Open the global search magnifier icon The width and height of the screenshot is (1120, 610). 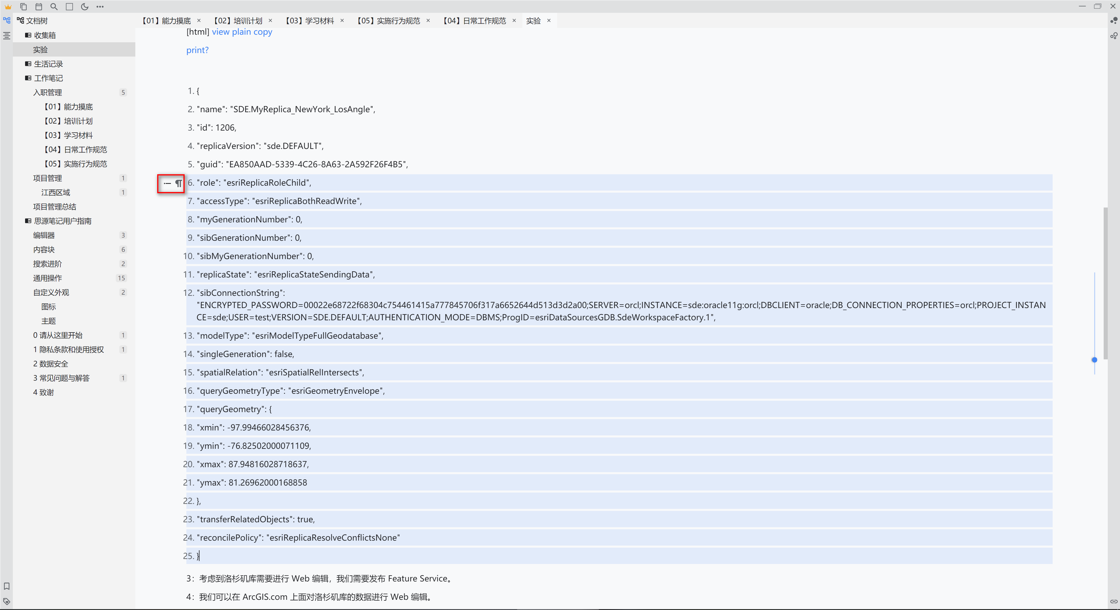[54, 6]
